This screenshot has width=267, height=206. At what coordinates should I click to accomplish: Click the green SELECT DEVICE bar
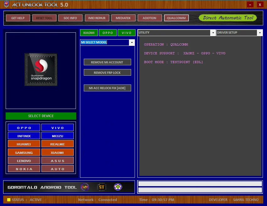[x=41, y=116]
